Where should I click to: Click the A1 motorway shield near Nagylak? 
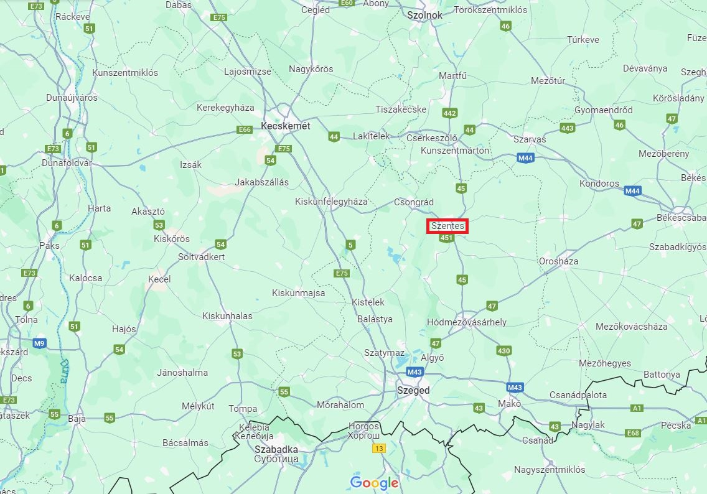(x=637, y=408)
